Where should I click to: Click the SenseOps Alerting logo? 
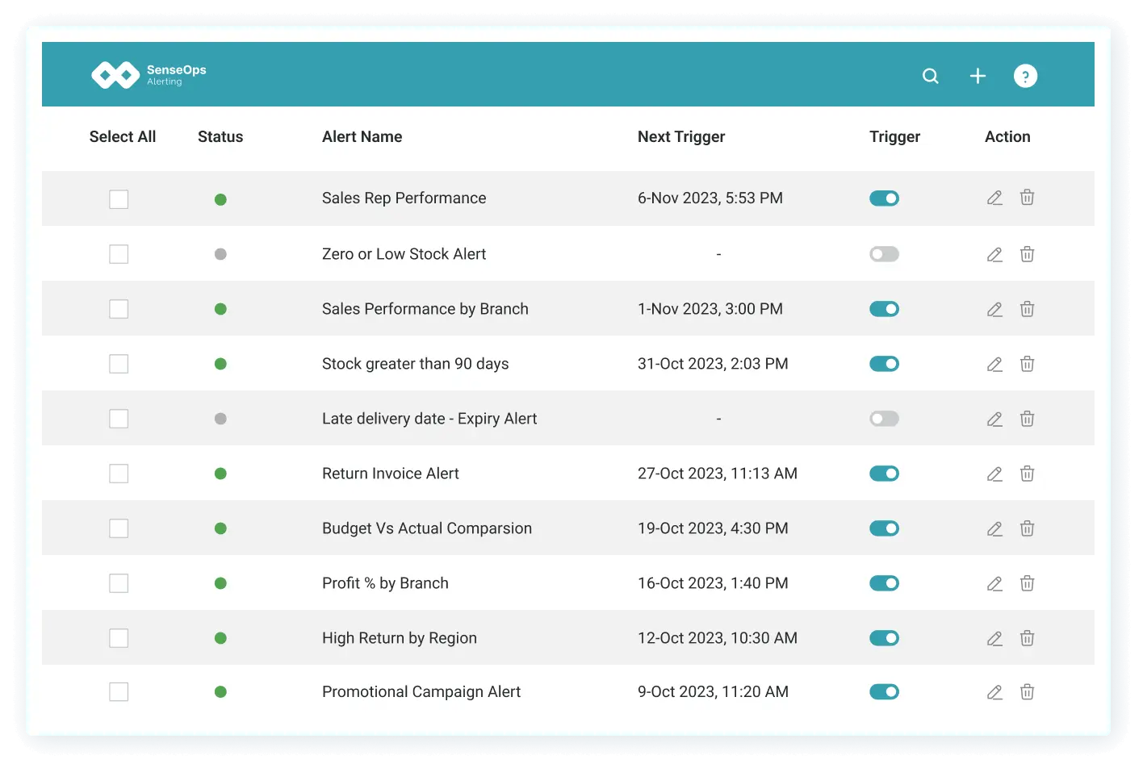click(x=149, y=75)
